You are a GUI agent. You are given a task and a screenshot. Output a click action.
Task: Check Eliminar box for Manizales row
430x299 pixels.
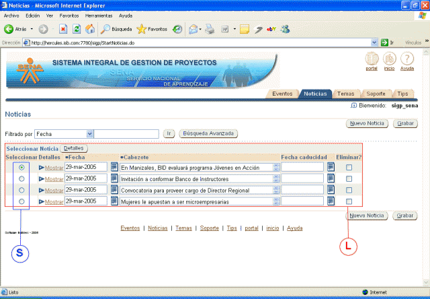[x=349, y=167]
